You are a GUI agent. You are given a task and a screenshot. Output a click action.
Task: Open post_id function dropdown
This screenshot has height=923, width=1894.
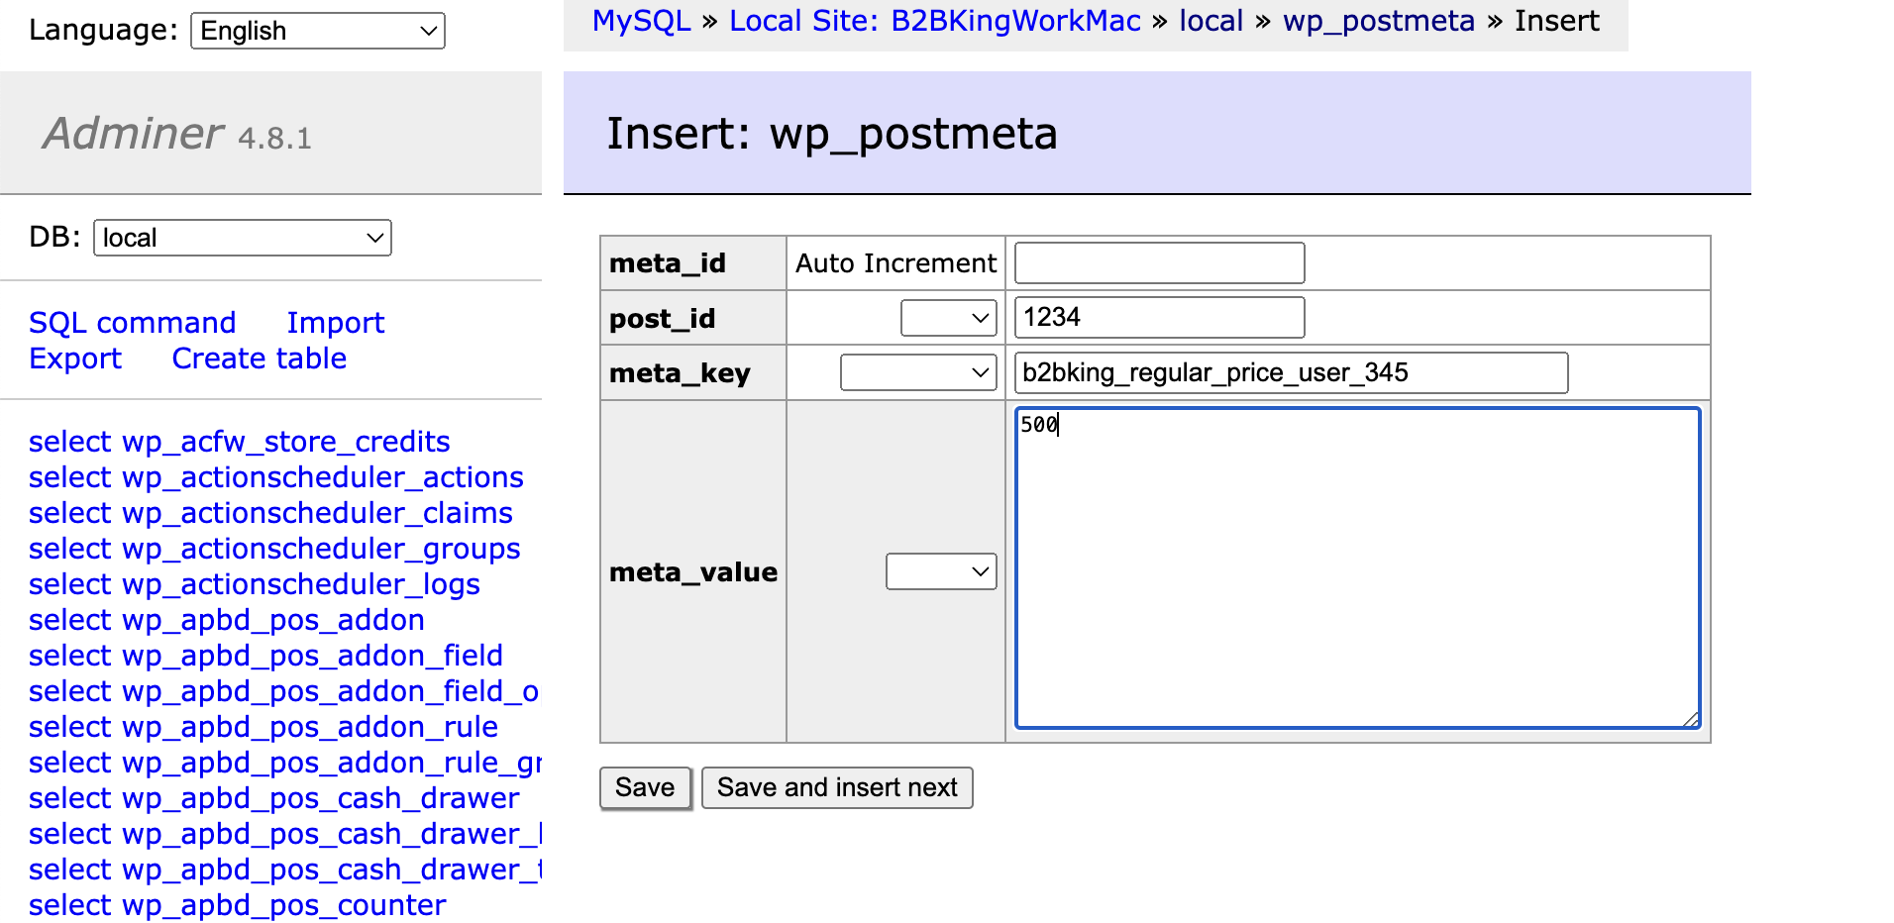click(948, 318)
